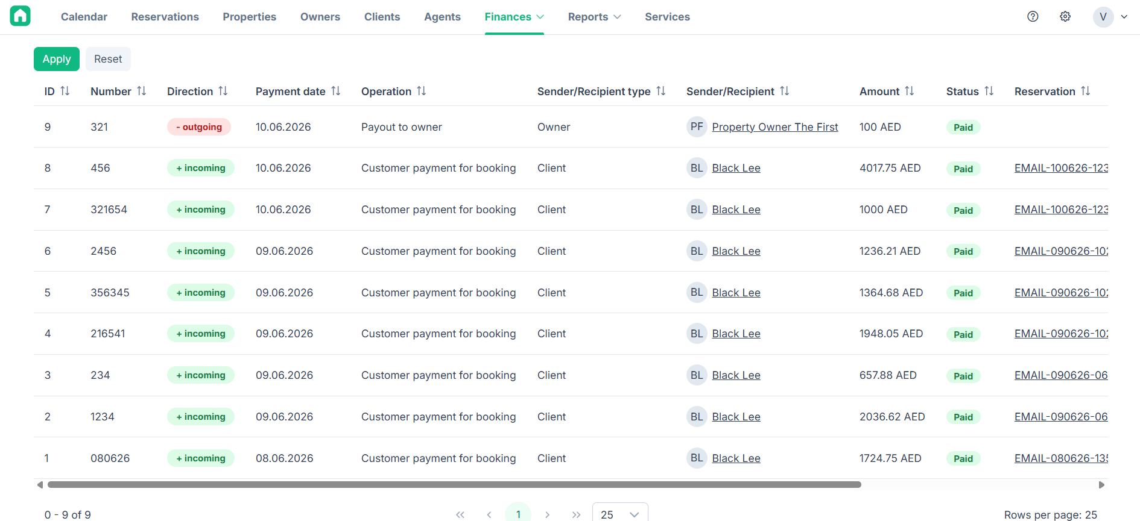The image size is (1140, 521).
Task: Sort by Reservation column arrows
Action: coord(1086,91)
